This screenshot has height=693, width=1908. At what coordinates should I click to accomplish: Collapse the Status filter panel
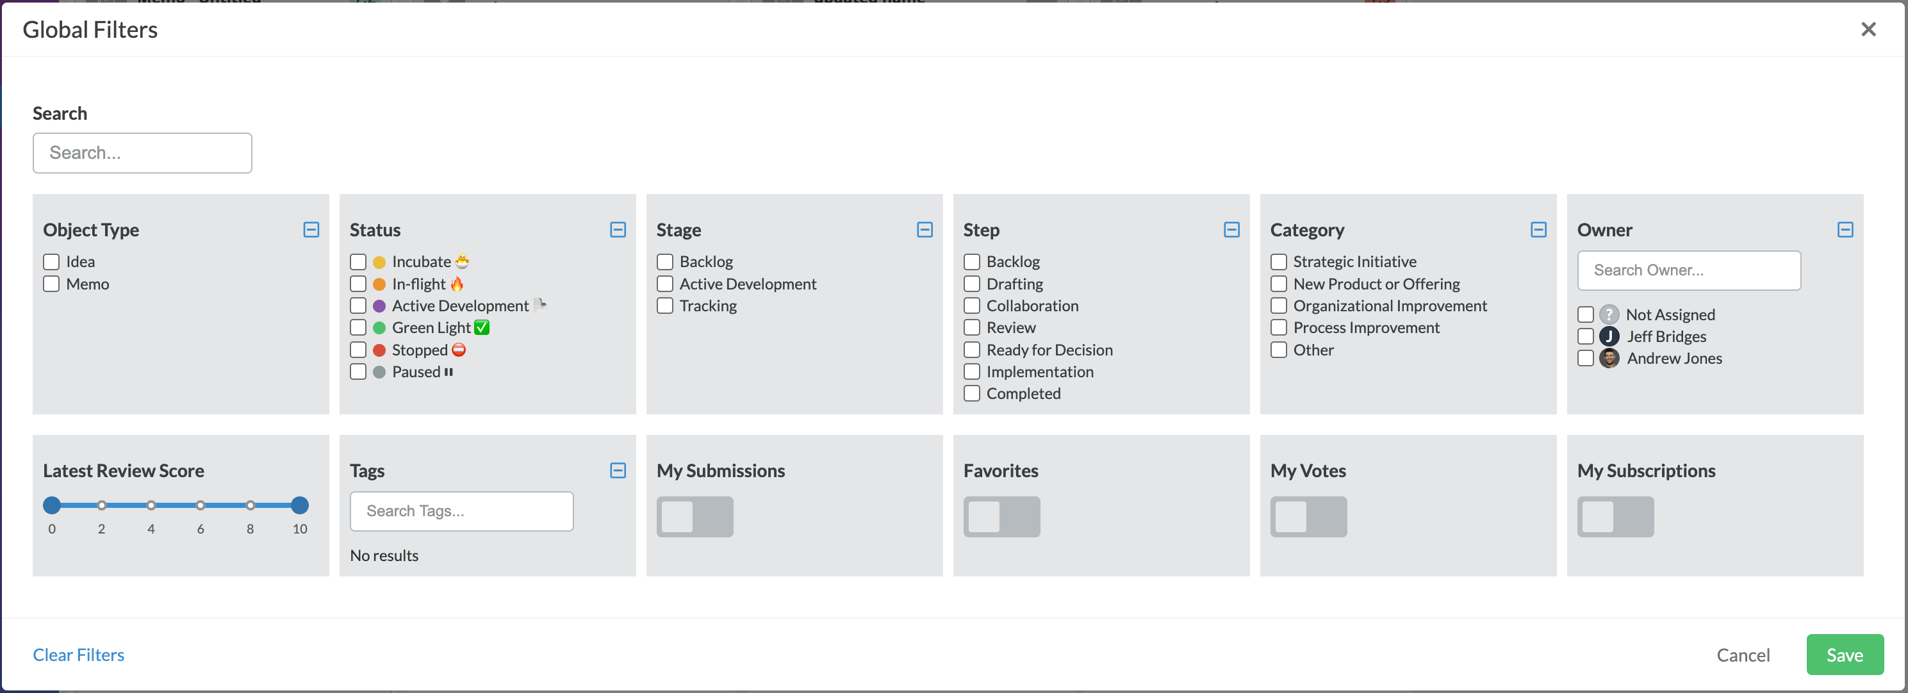[618, 229]
